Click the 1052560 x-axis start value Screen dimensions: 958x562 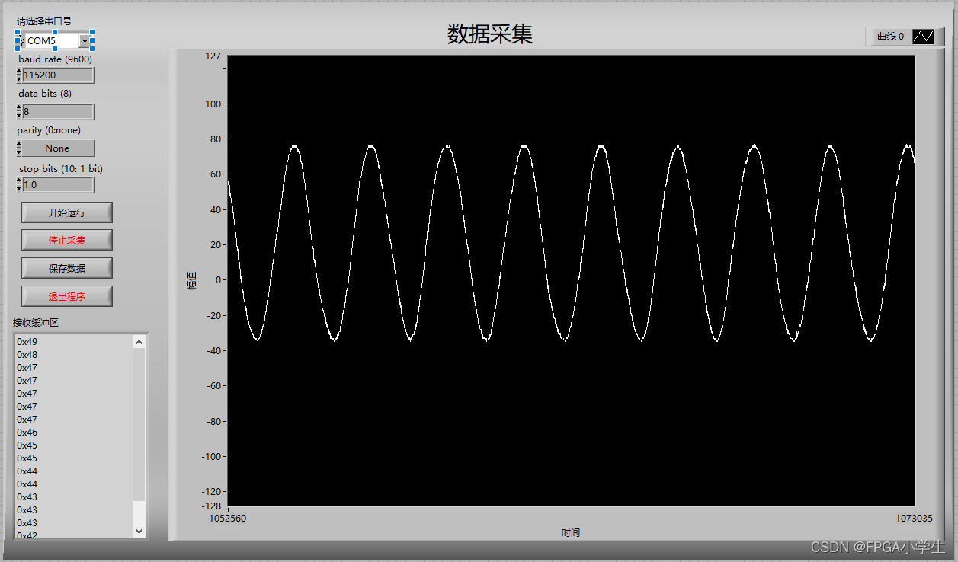[x=228, y=519]
